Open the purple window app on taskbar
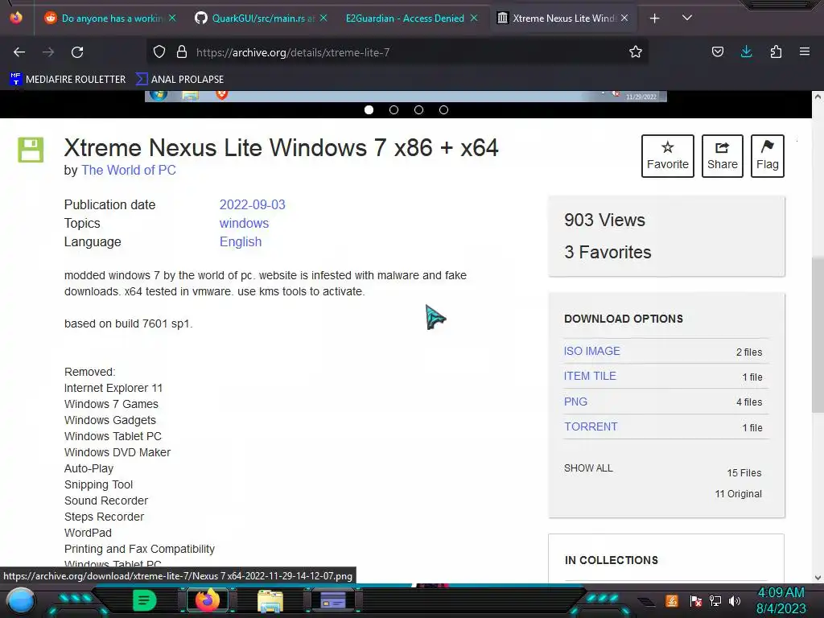824x618 pixels. click(x=333, y=600)
